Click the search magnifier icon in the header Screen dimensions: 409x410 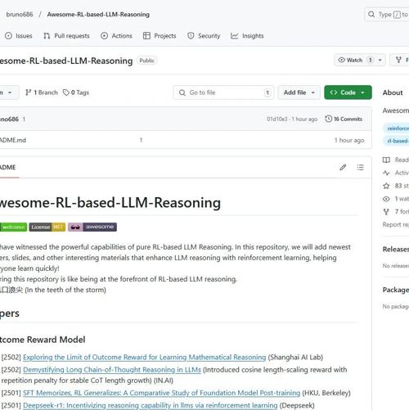point(371,14)
